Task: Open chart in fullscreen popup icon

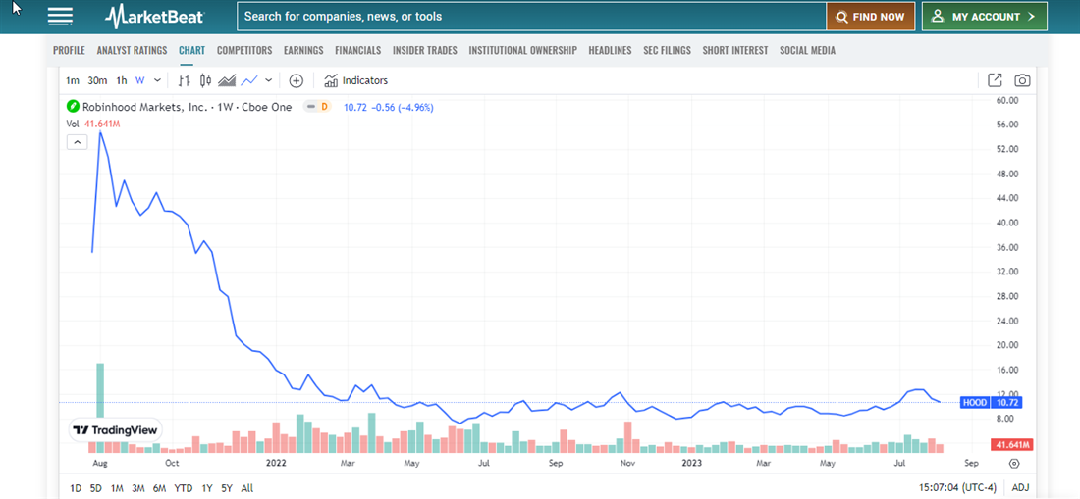Action: click(995, 80)
